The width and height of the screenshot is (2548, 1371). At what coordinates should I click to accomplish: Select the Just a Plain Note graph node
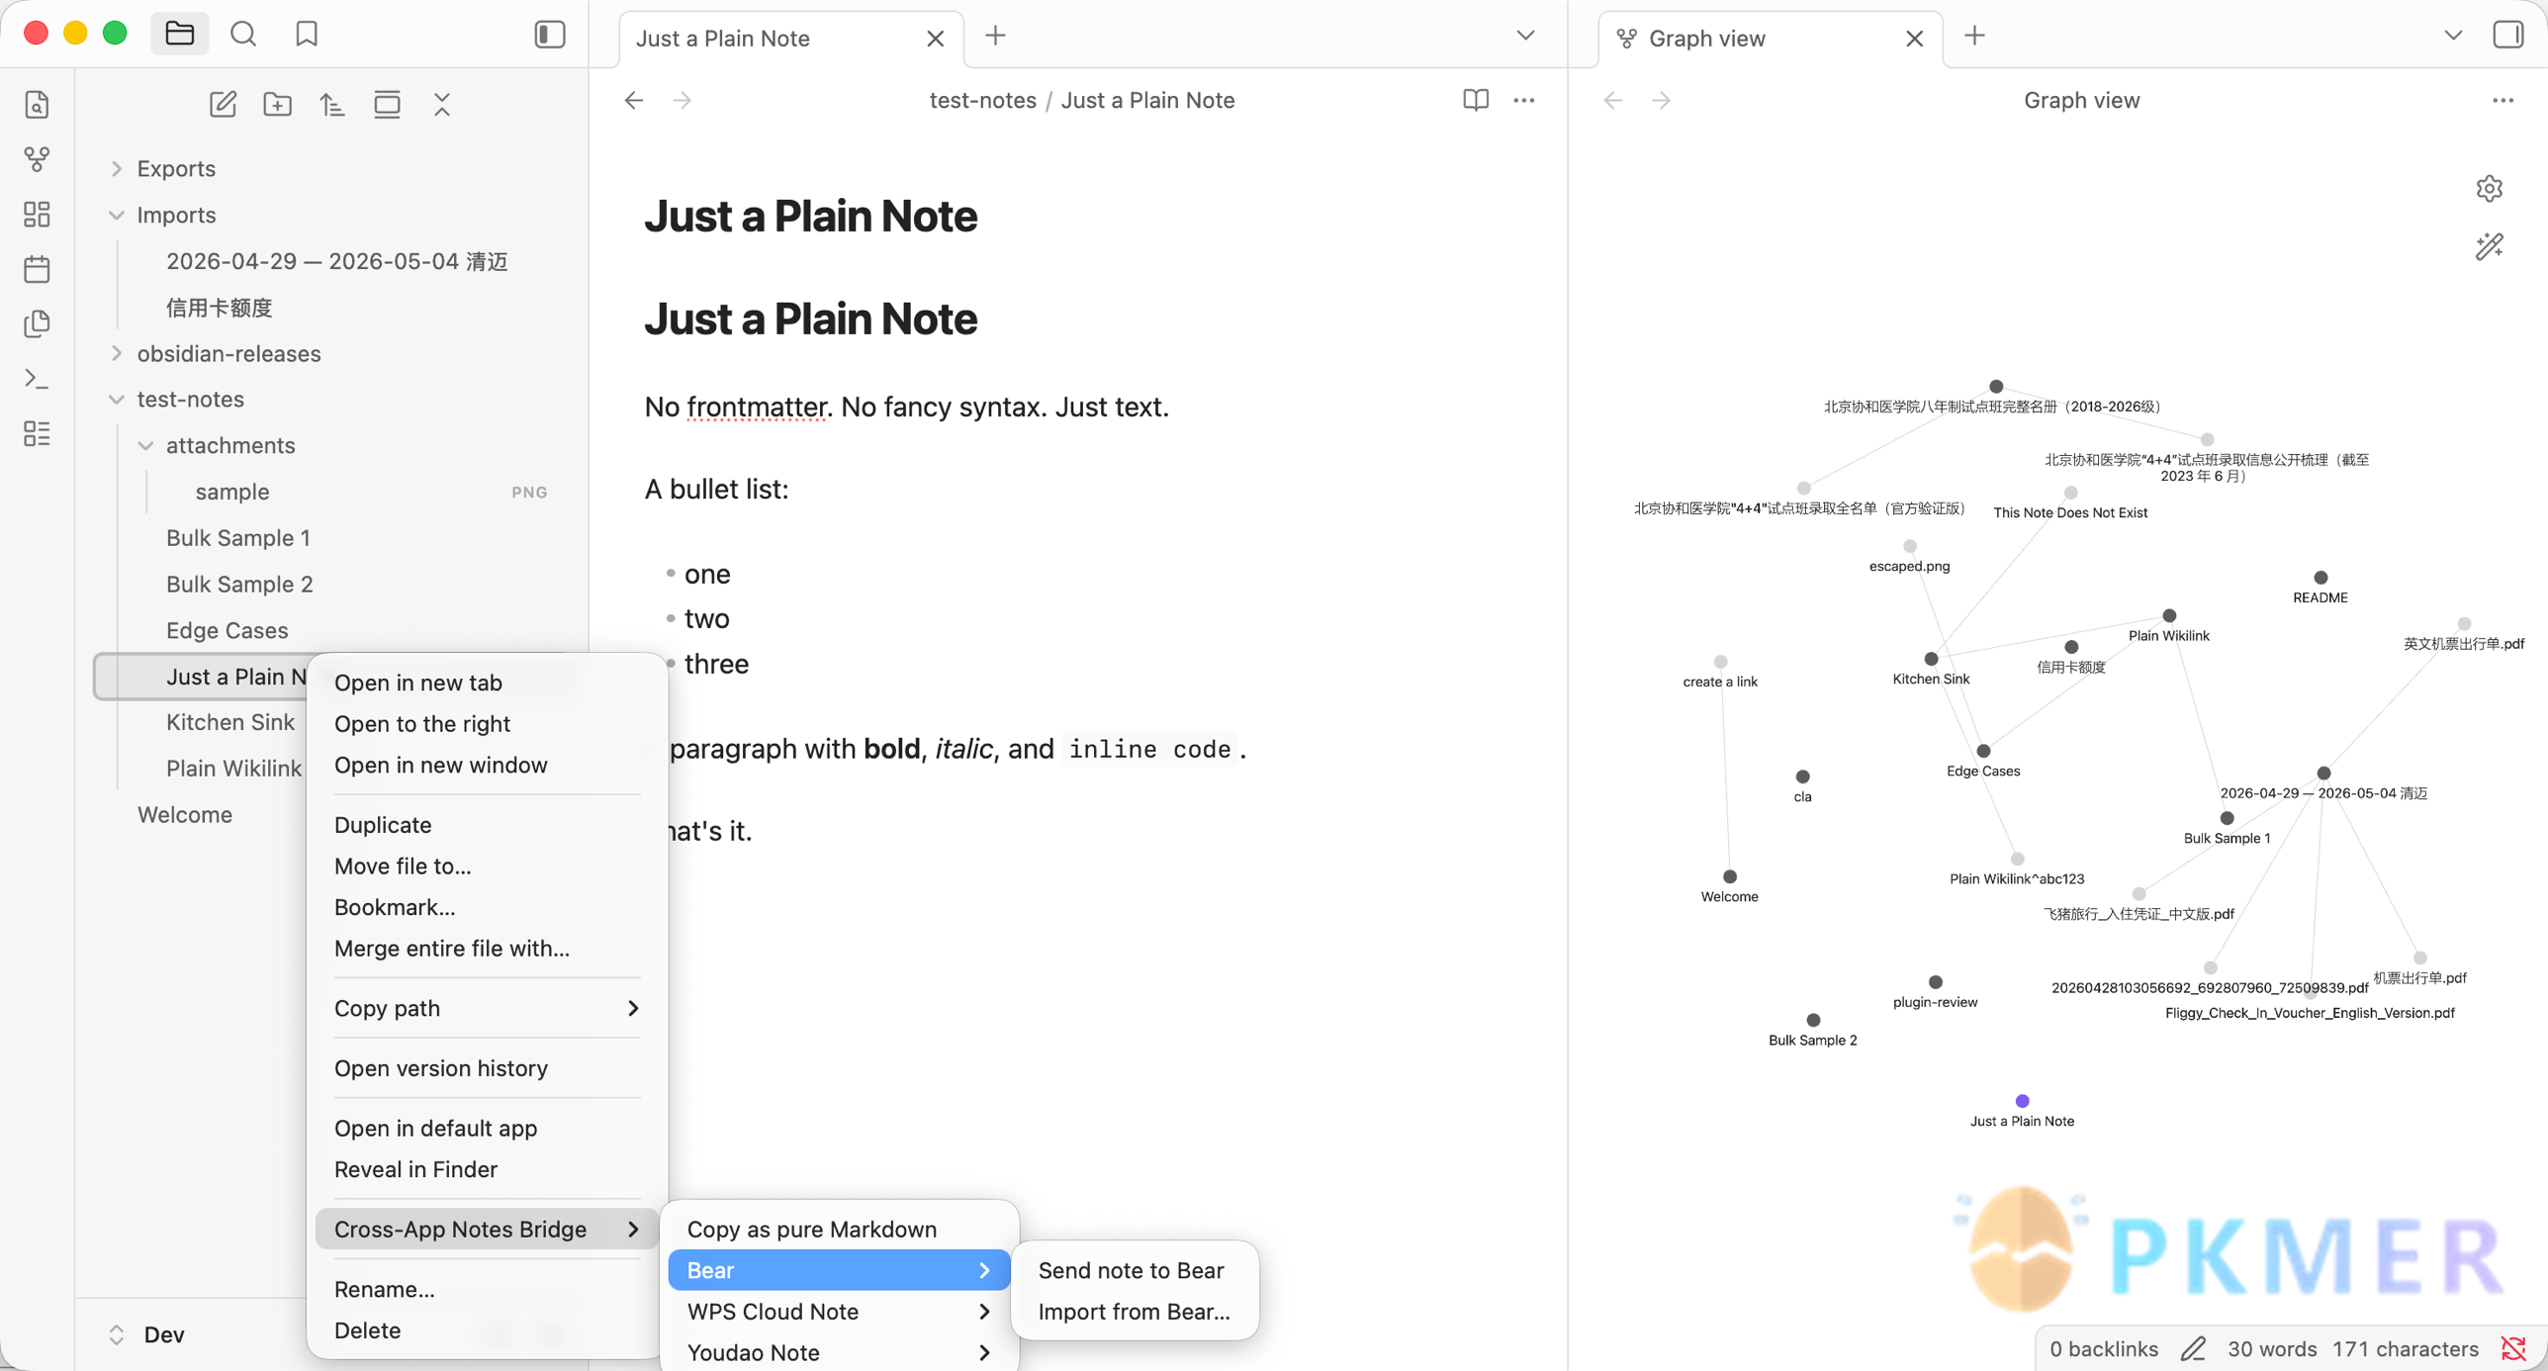tap(2022, 1101)
